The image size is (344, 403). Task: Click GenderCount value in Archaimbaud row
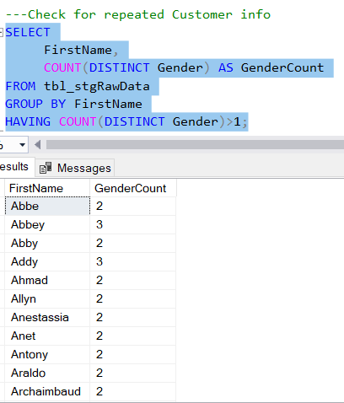click(133, 391)
